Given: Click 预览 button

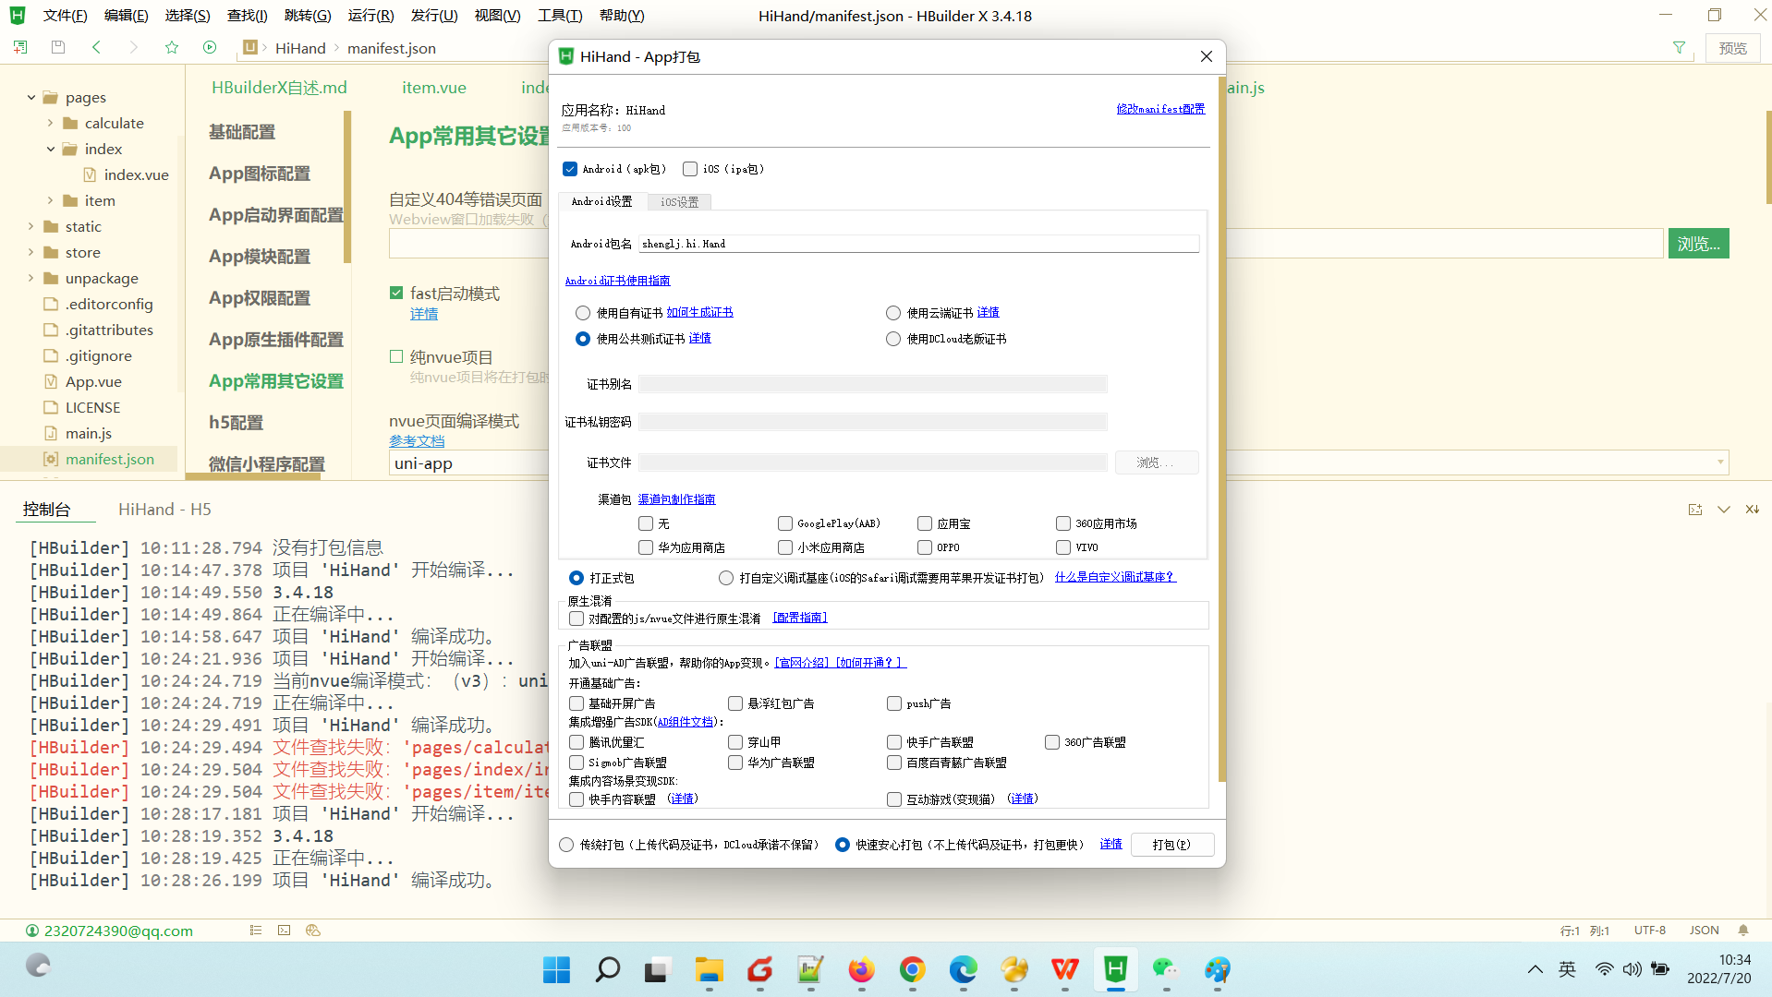Looking at the screenshot, I should pyautogui.click(x=1732, y=48).
